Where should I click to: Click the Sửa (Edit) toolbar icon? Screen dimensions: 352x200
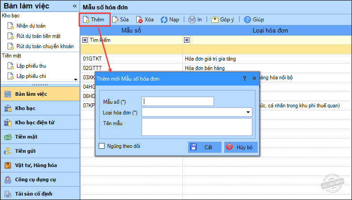pyautogui.click(x=115, y=20)
